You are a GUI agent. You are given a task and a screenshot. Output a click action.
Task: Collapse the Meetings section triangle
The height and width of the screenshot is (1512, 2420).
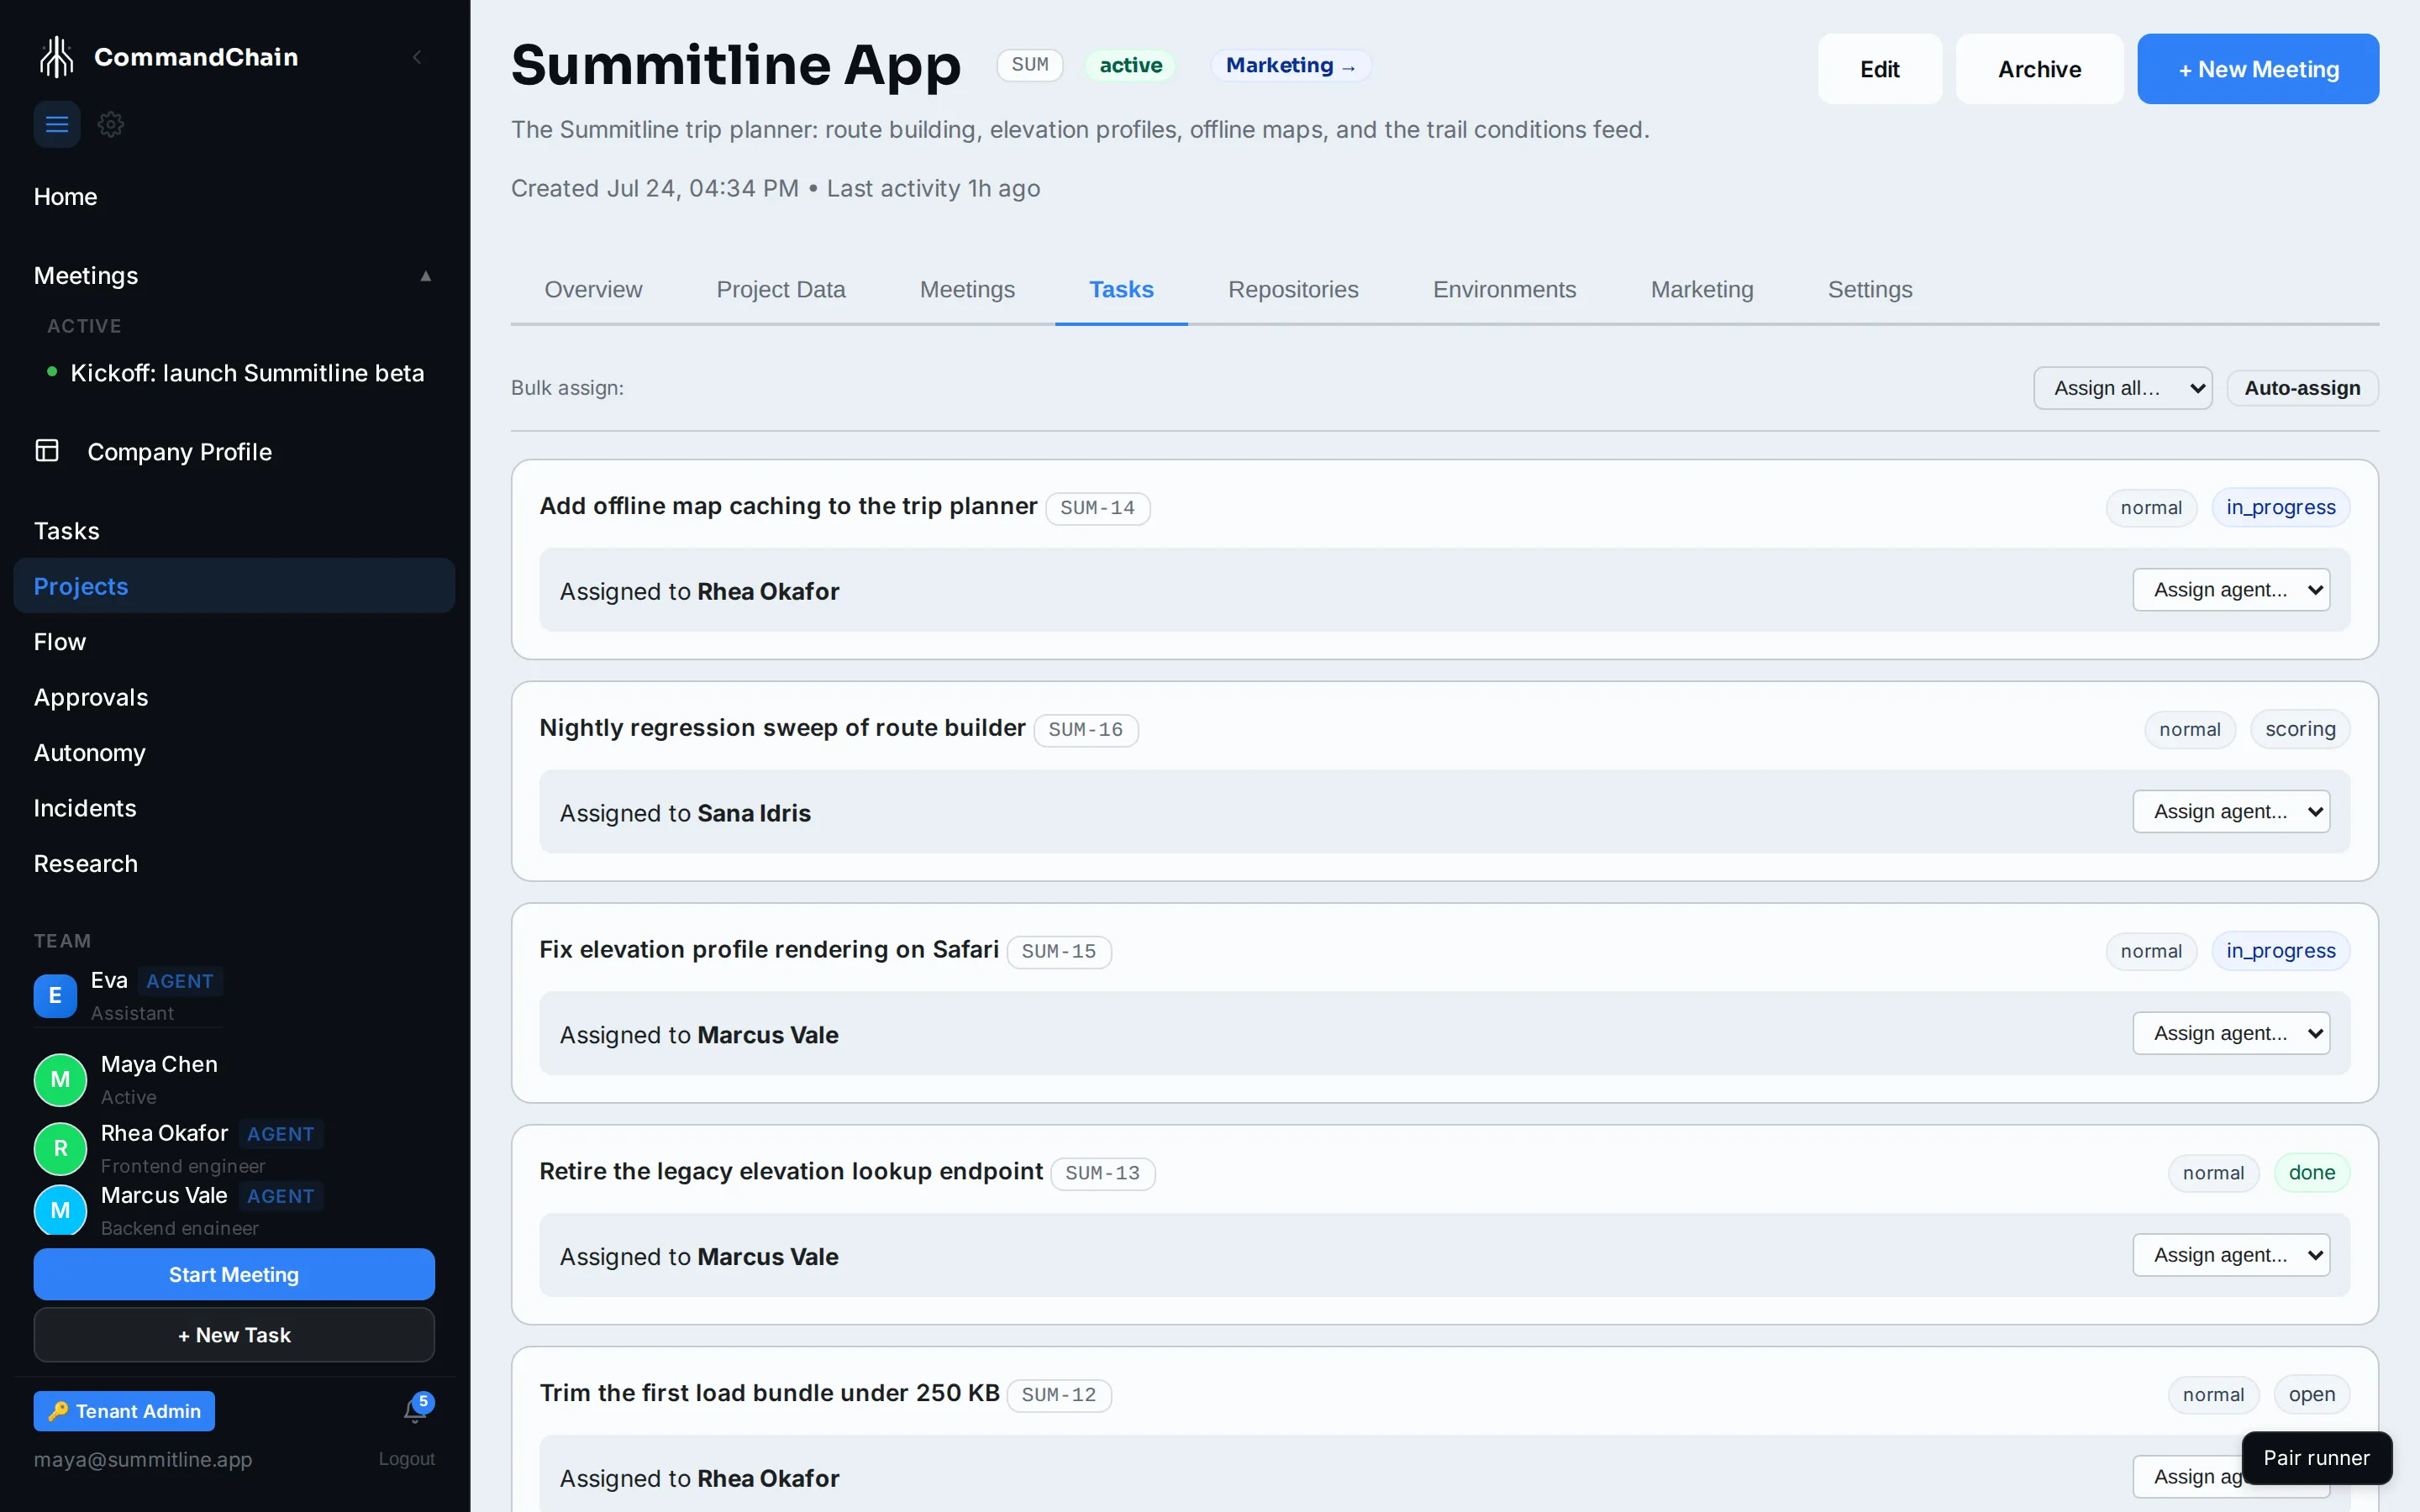(426, 276)
